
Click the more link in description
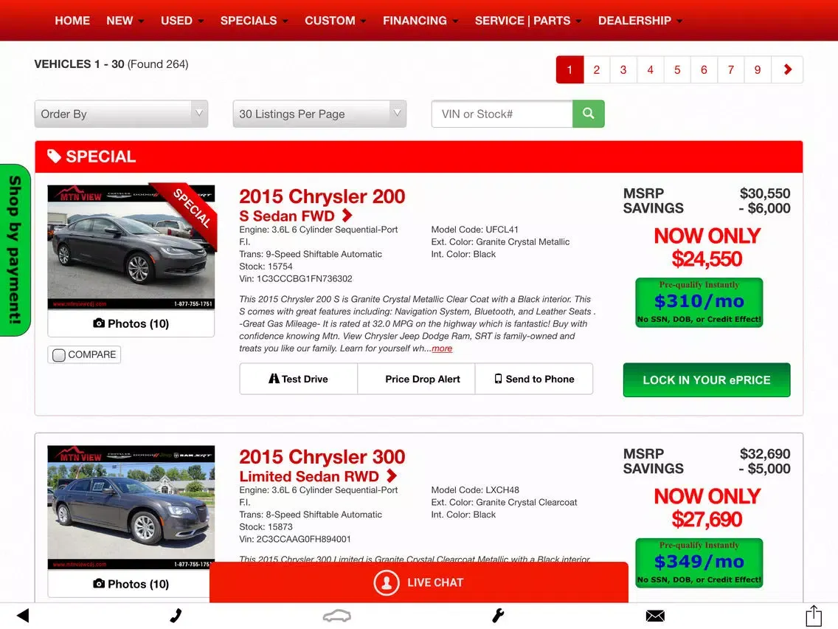pos(442,348)
